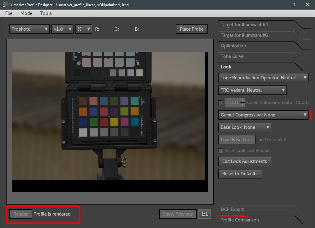
Task: Open Tone Reproduction Operator dropdown
Action: 263,78
